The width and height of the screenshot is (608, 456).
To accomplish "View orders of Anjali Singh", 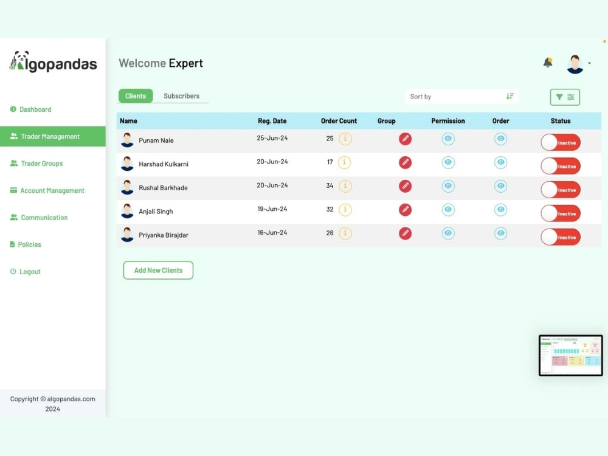I will click(500, 209).
